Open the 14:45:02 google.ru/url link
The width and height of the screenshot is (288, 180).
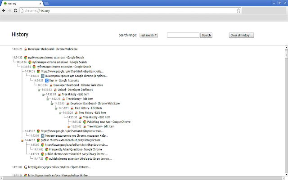coord(76,145)
